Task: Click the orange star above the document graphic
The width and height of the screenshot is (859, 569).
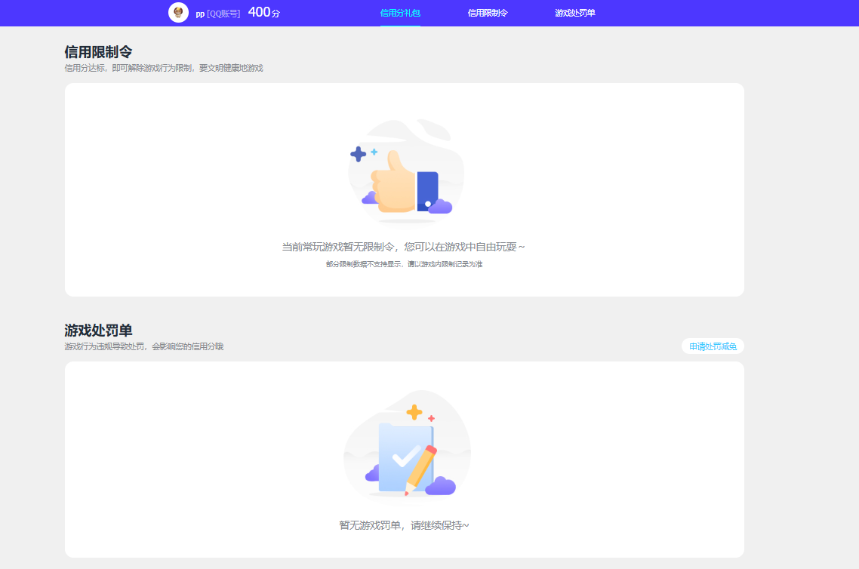Action: coord(414,412)
